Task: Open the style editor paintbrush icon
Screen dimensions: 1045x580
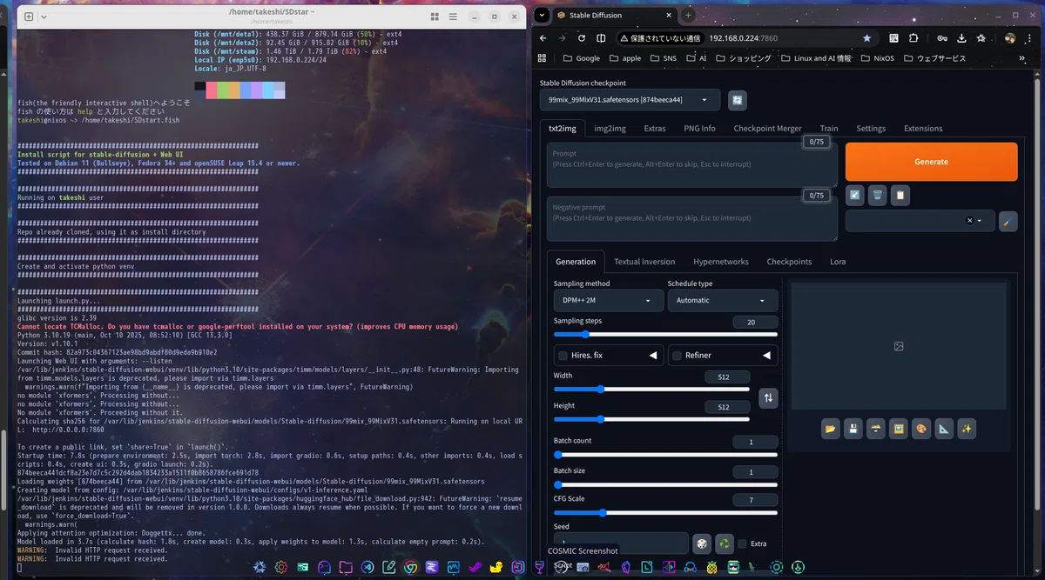Action: [x=1008, y=221]
